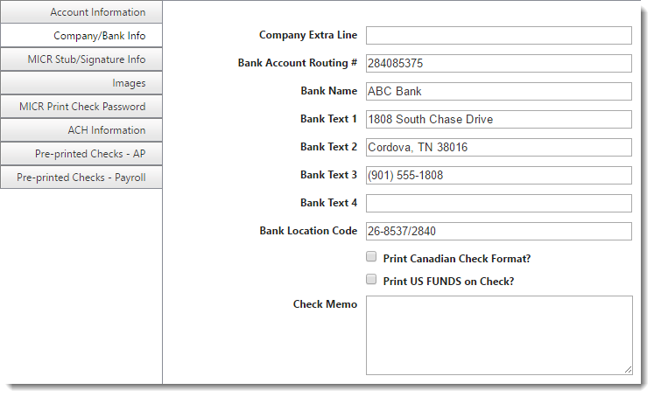654x397 pixels.
Task: Enable Print Canadian Check Format checkbox
Action: [371, 257]
